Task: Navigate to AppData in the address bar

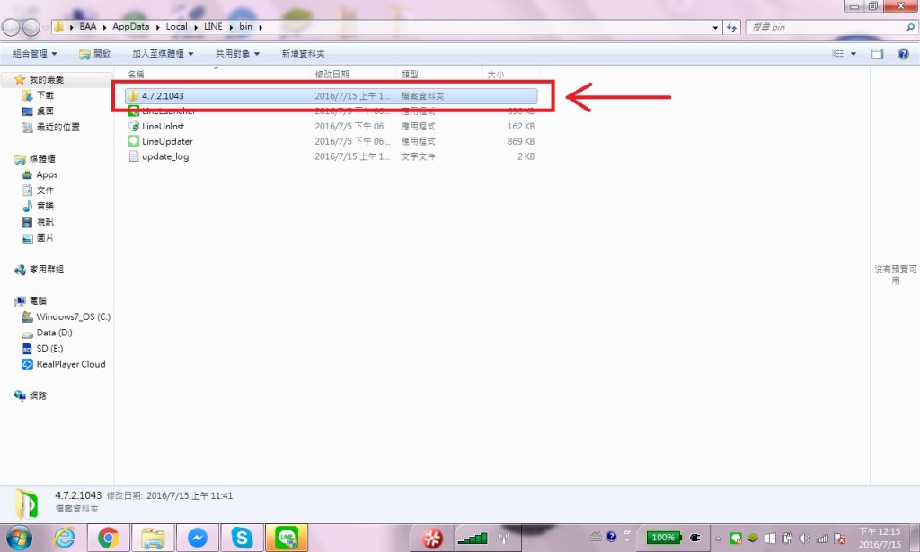Action: click(131, 26)
